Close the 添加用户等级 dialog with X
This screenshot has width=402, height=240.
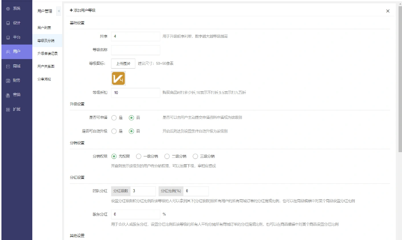tap(388, 11)
